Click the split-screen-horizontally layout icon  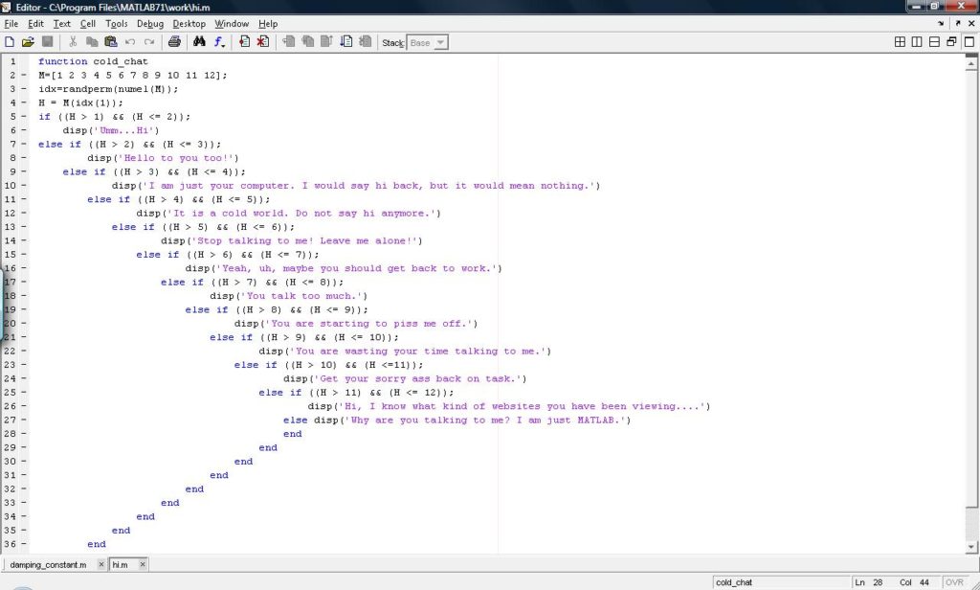(x=934, y=41)
